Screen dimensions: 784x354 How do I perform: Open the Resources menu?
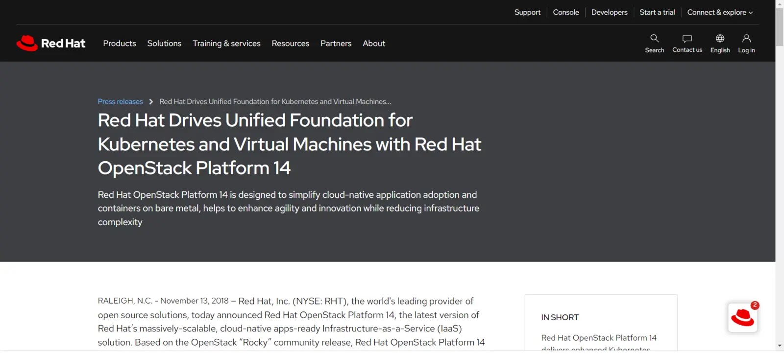point(291,43)
